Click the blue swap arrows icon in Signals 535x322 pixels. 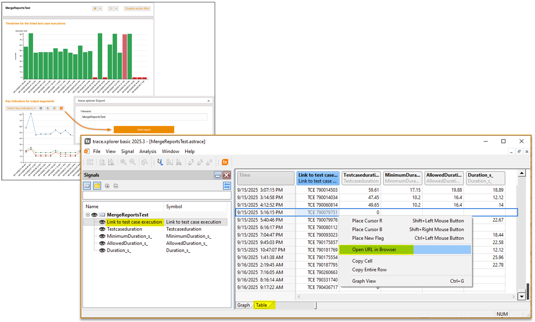pyautogui.click(x=227, y=186)
